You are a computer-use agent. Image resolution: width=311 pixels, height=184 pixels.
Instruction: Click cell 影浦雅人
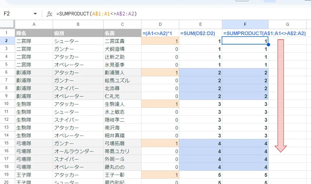click(122, 73)
